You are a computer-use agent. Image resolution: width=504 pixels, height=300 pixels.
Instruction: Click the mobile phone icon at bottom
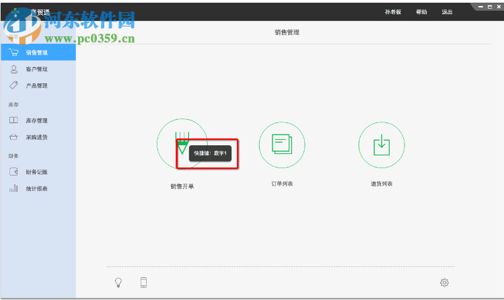(x=143, y=283)
